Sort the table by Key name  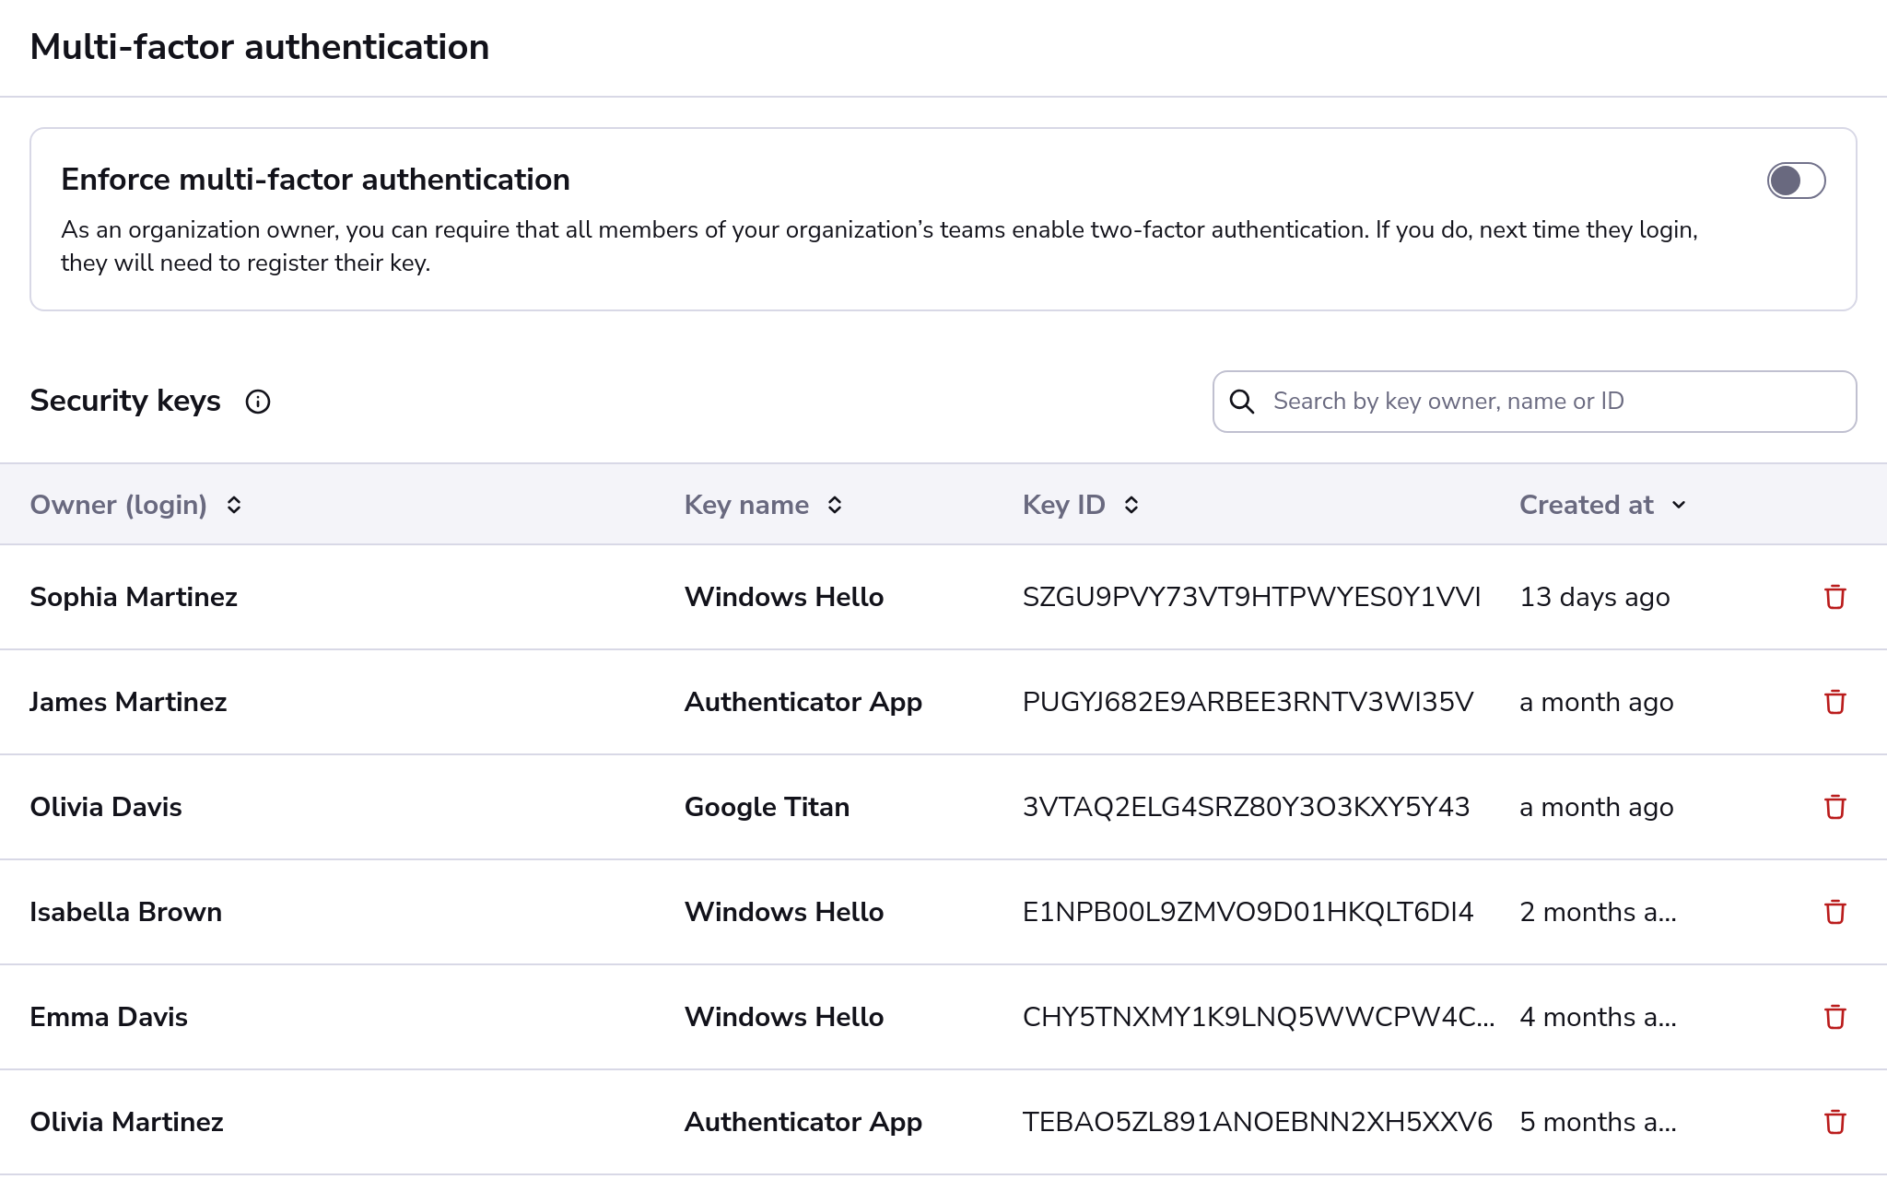pyautogui.click(x=835, y=505)
